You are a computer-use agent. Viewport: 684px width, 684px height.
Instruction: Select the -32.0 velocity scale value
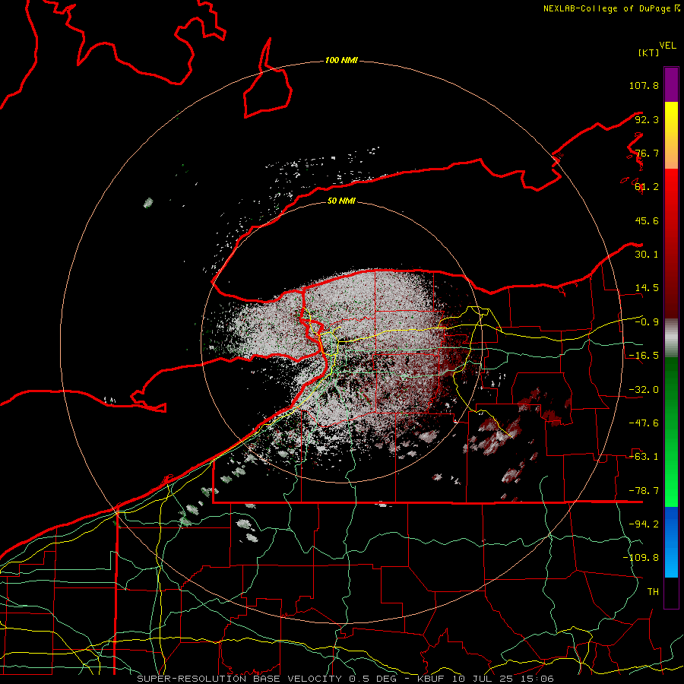(x=644, y=390)
